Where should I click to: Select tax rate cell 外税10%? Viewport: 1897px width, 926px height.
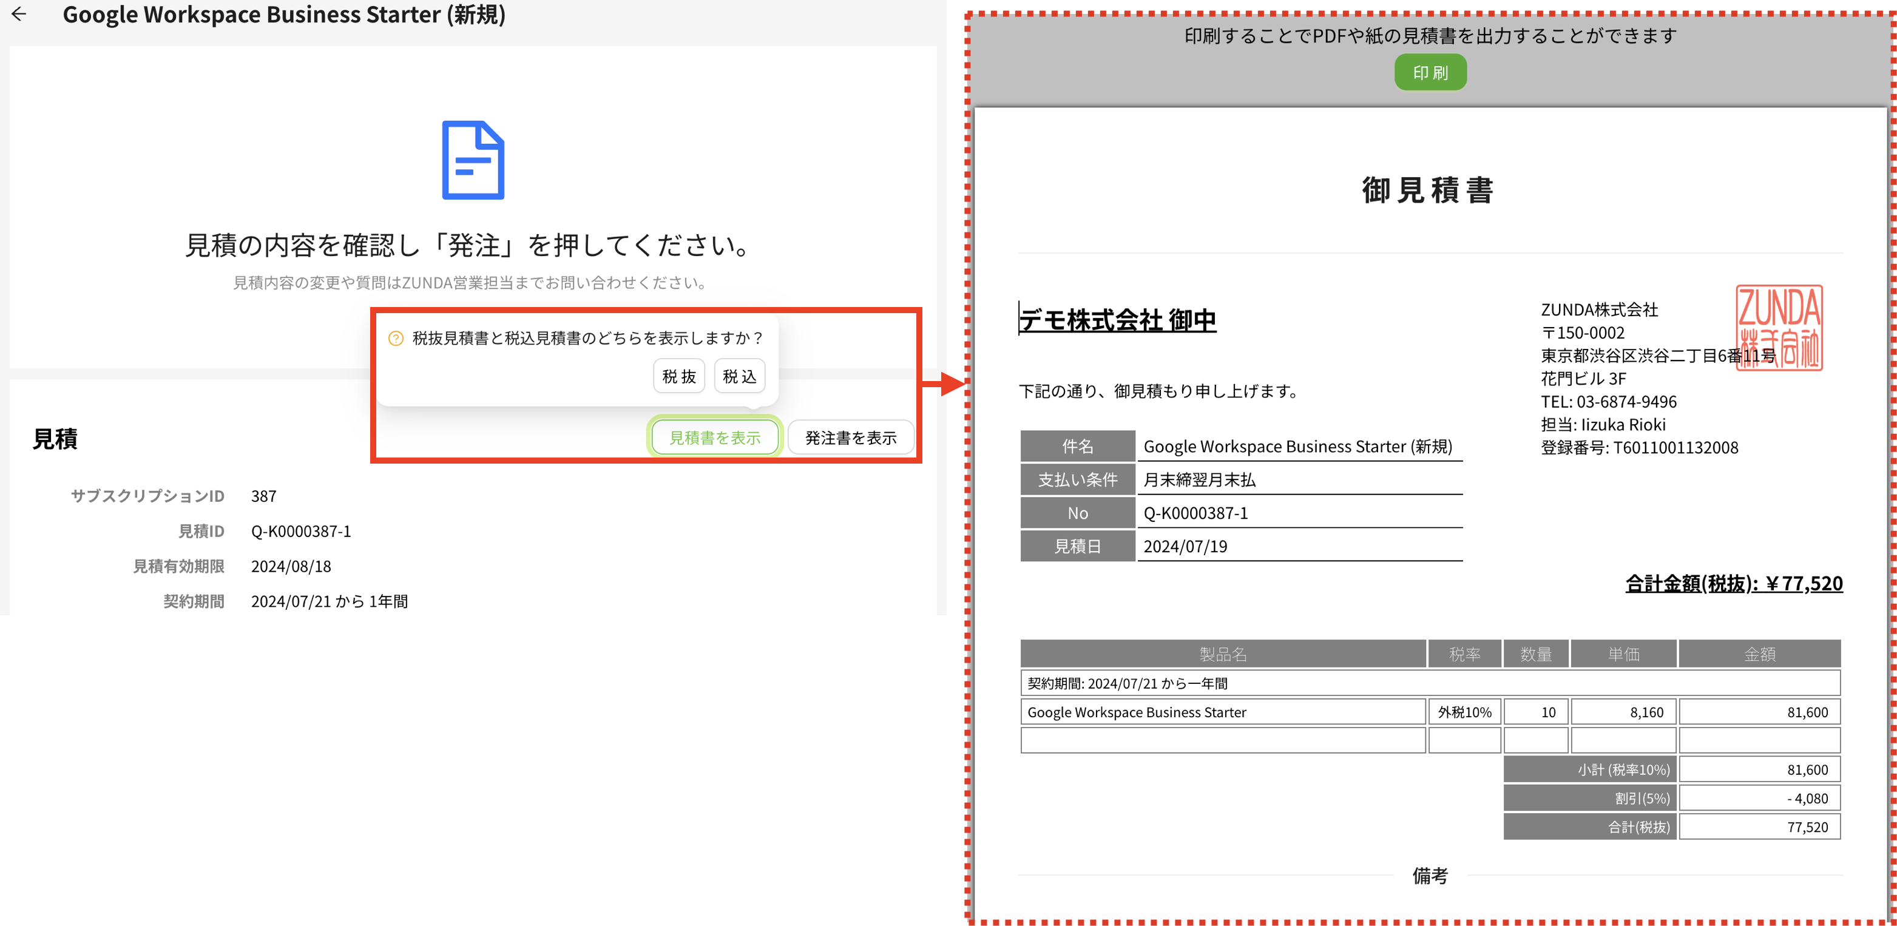click(1465, 712)
